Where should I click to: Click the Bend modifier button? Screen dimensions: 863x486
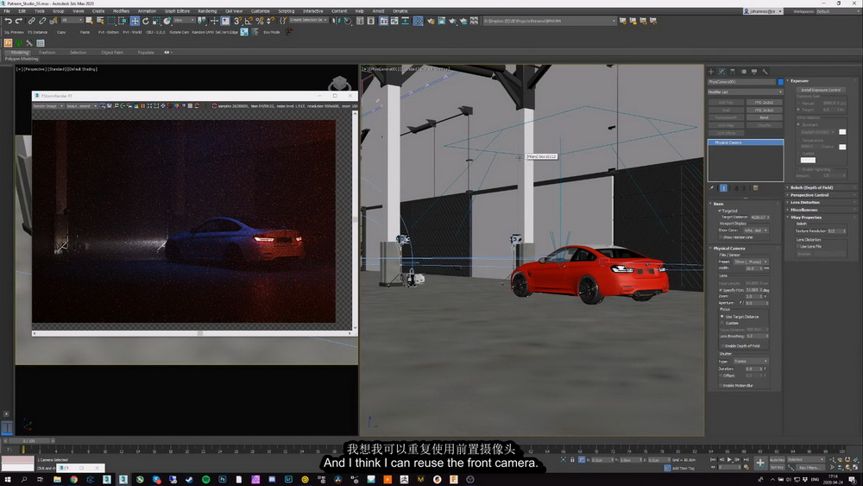coord(764,117)
